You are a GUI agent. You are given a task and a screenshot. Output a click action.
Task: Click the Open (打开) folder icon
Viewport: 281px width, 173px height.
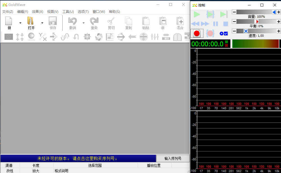pos(31,21)
